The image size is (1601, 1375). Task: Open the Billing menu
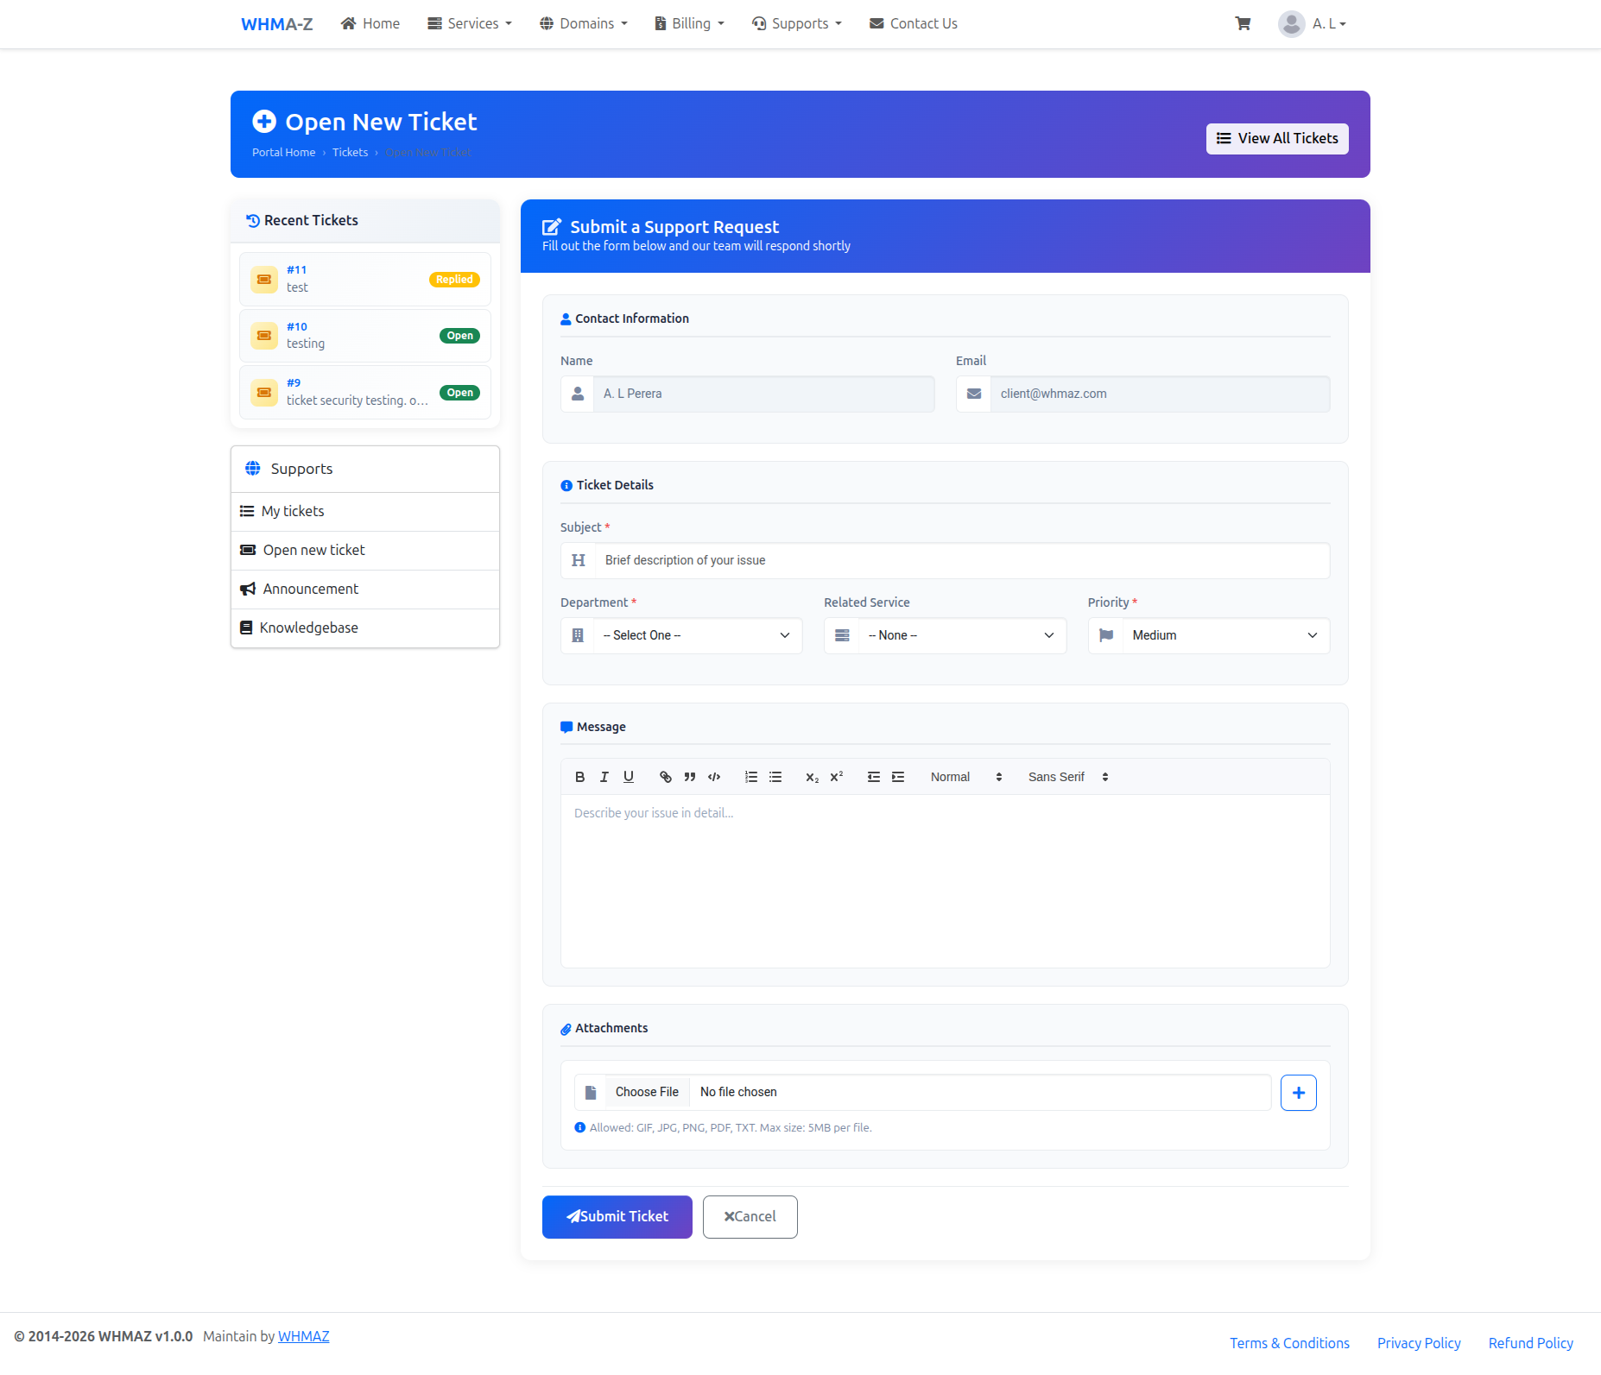(688, 23)
